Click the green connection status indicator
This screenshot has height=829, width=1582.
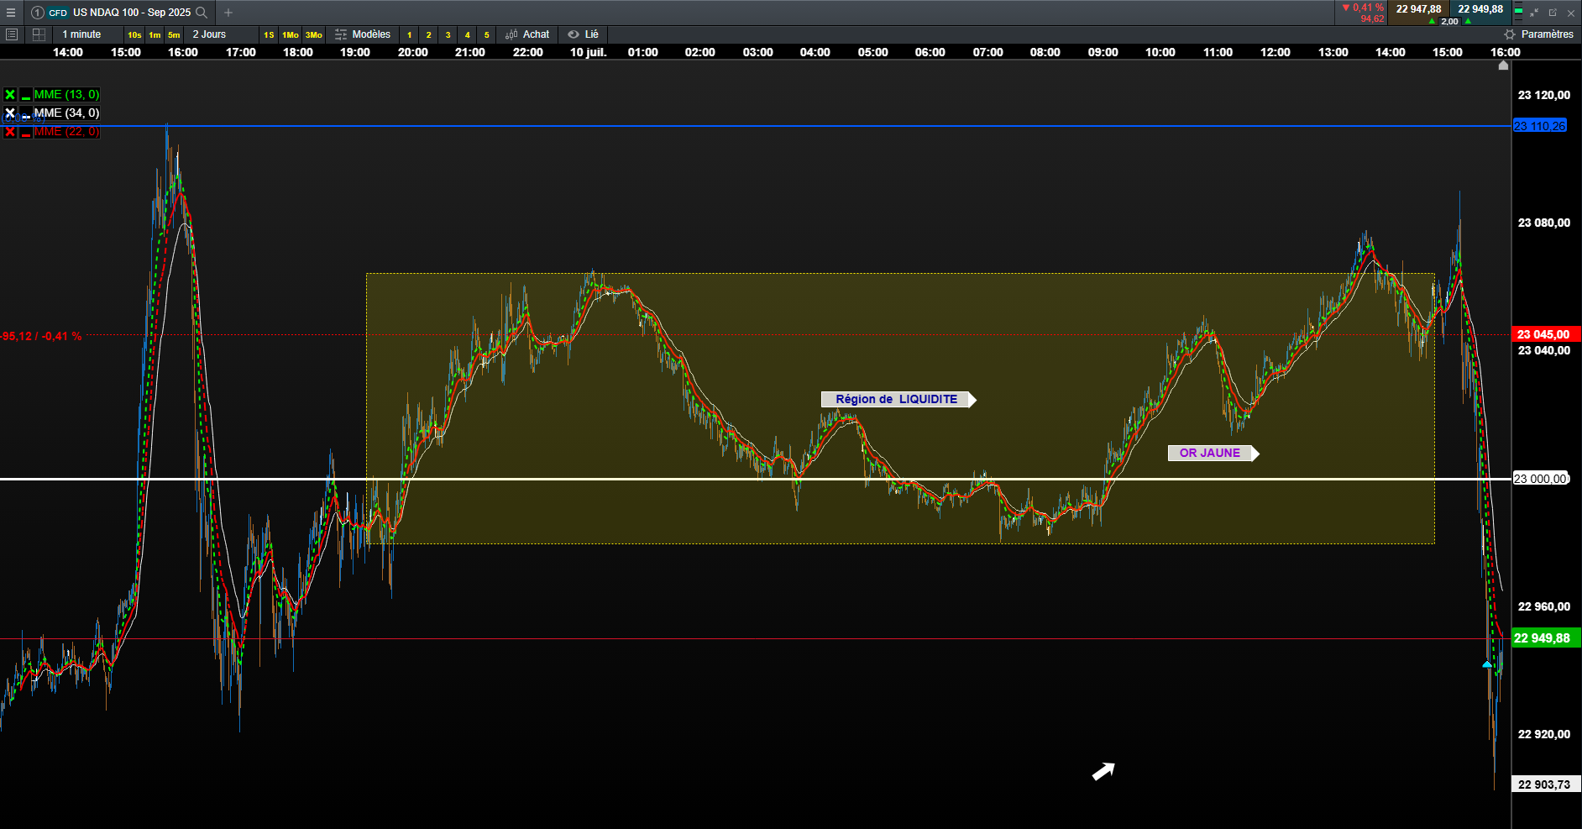(x=1518, y=13)
